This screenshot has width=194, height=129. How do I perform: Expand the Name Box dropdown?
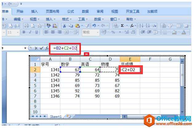point(25,48)
